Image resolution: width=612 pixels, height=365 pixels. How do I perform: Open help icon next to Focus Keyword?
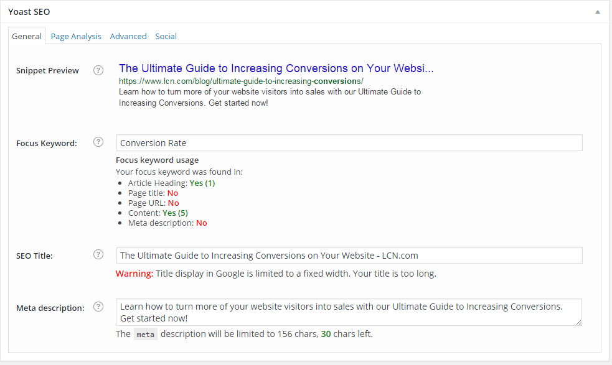(98, 142)
